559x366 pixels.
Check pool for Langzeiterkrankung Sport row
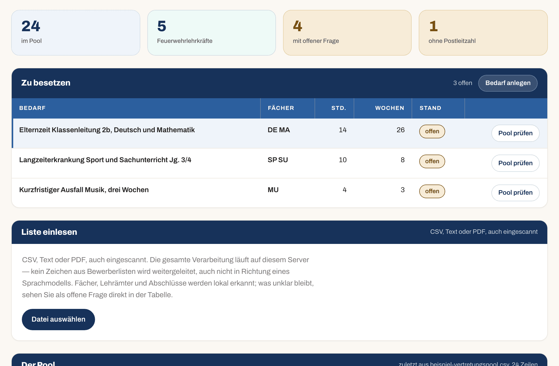point(515,163)
